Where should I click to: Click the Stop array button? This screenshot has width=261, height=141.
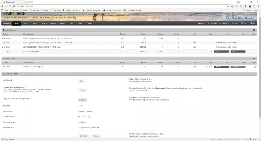click(81, 81)
